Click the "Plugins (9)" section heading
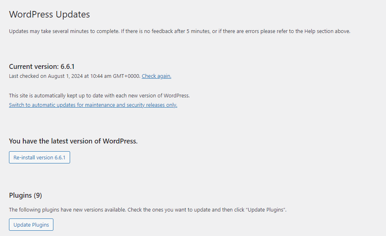This screenshot has width=386, height=236. pos(25,195)
